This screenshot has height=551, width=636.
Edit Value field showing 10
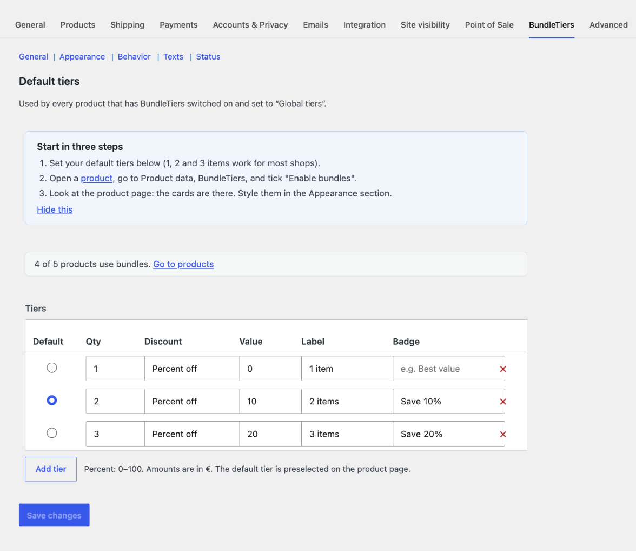pos(270,401)
